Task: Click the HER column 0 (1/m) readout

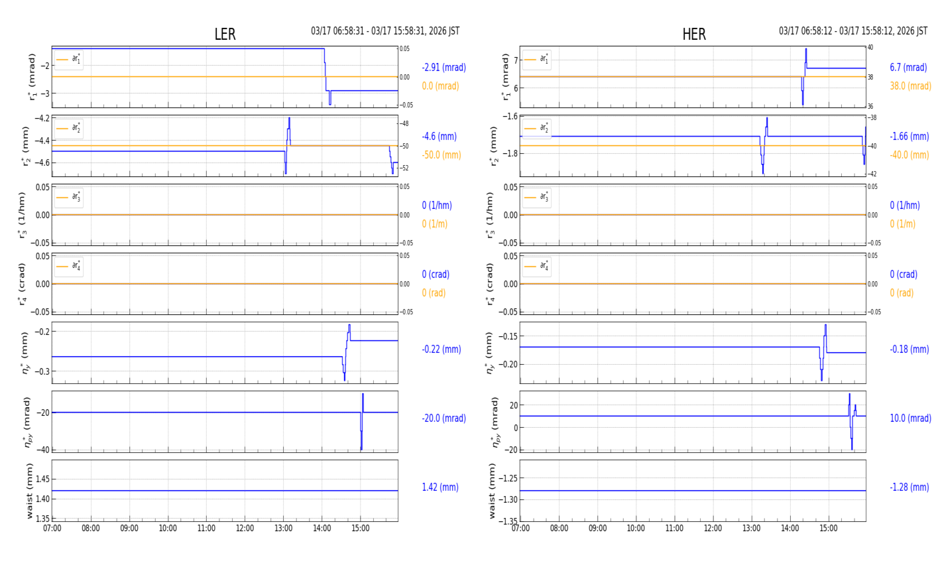Action: tap(902, 224)
